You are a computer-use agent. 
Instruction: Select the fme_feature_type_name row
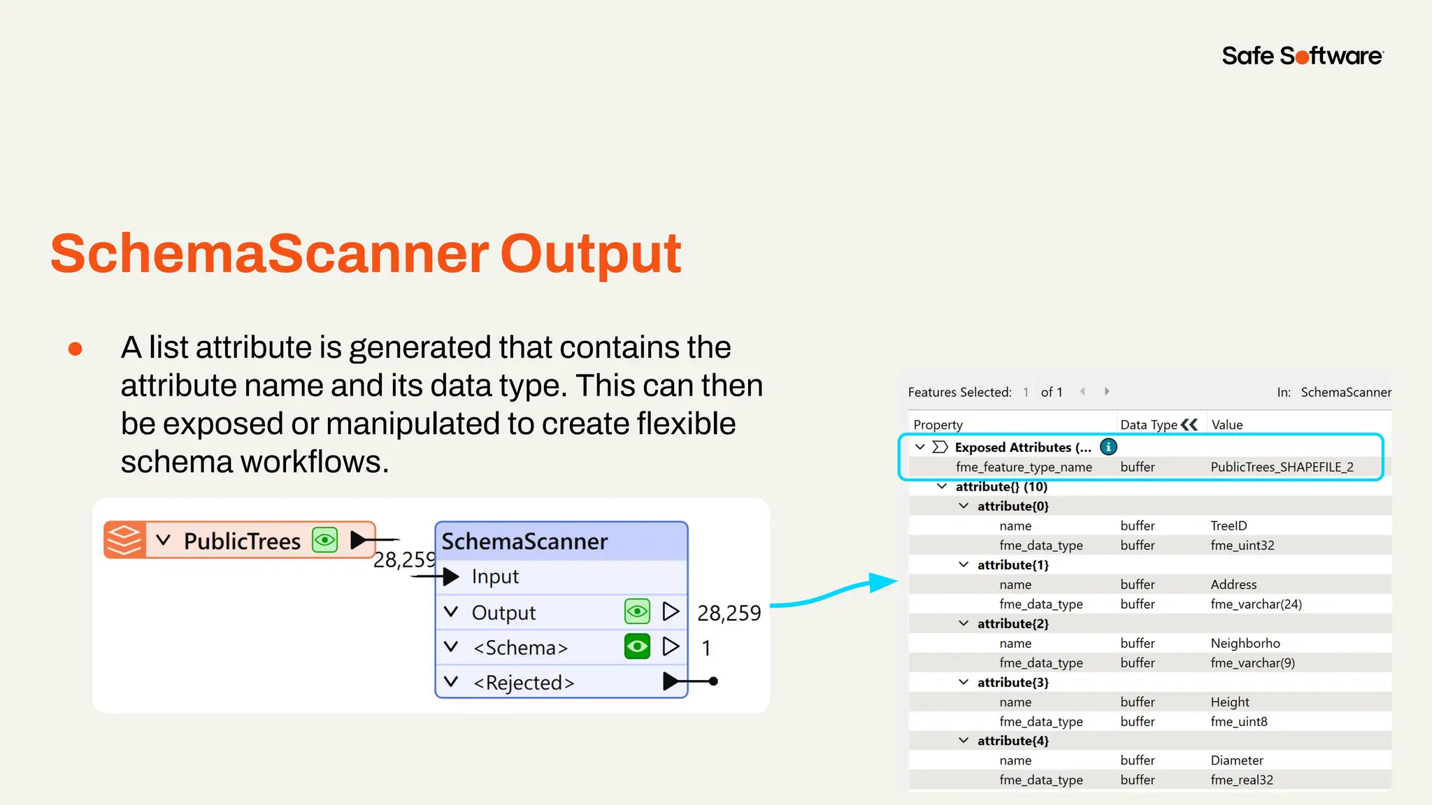(1150, 467)
